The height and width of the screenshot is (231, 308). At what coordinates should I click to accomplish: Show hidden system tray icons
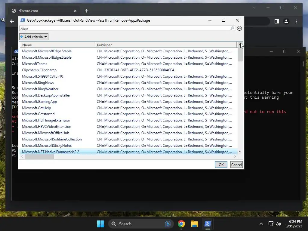click(x=261, y=224)
